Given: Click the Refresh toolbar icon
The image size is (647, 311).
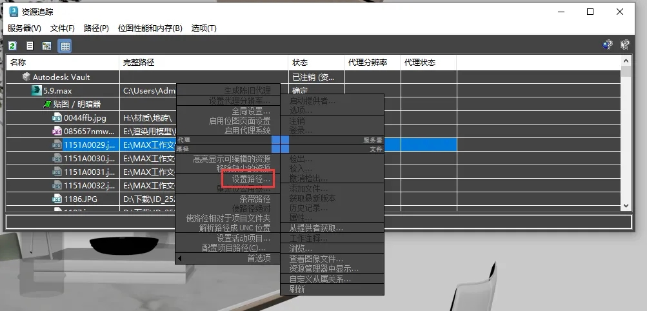Looking at the screenshot, I should pos(12,45).
